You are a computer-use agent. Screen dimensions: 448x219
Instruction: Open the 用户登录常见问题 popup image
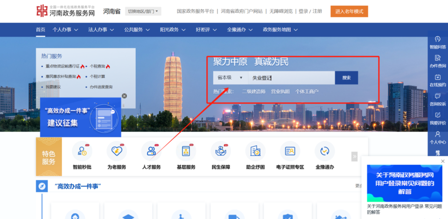click(x=404, y=183)
